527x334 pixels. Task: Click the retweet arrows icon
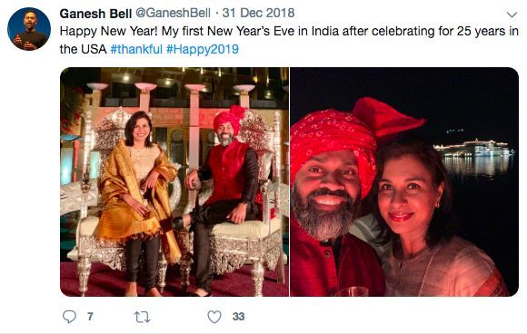142,317
